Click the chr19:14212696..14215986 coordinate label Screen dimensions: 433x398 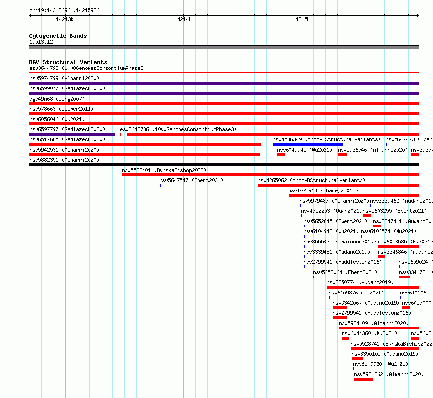64,10
